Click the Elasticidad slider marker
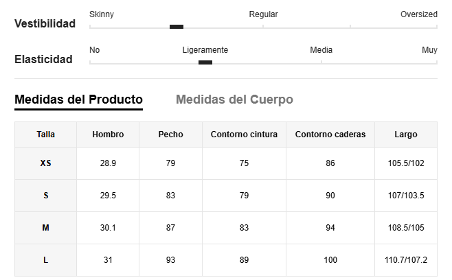This screenshot has height=280, width=452. 205,62
